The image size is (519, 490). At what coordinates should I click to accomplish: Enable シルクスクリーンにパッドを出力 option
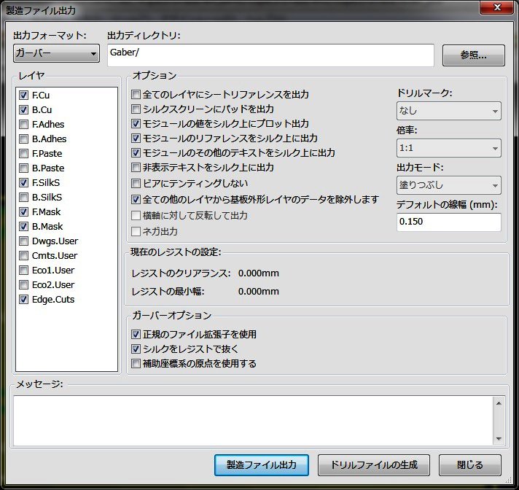coord(136,109)
